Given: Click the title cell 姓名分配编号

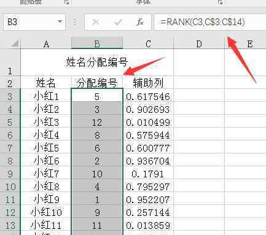Looking at the screenshot, I should (97, 63).
